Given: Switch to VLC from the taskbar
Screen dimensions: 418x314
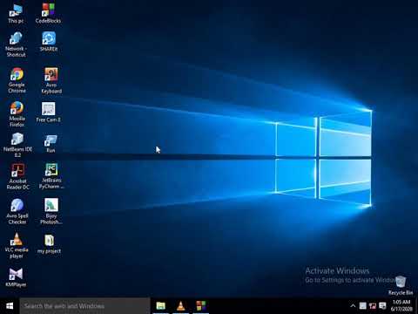Looking at the screenshot, I should [181, 306].
